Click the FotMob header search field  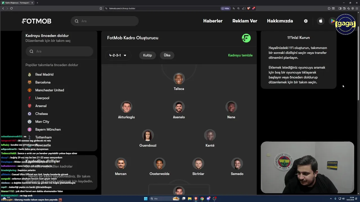click(x=105, y=21)
